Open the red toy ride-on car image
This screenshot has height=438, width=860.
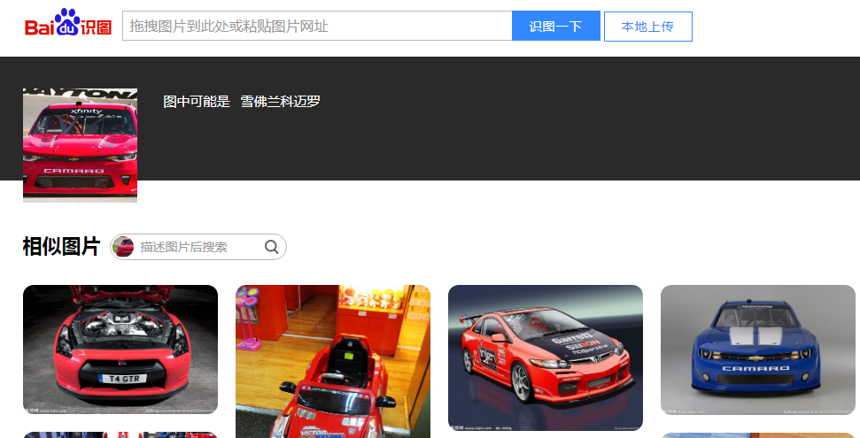point(333,361)
